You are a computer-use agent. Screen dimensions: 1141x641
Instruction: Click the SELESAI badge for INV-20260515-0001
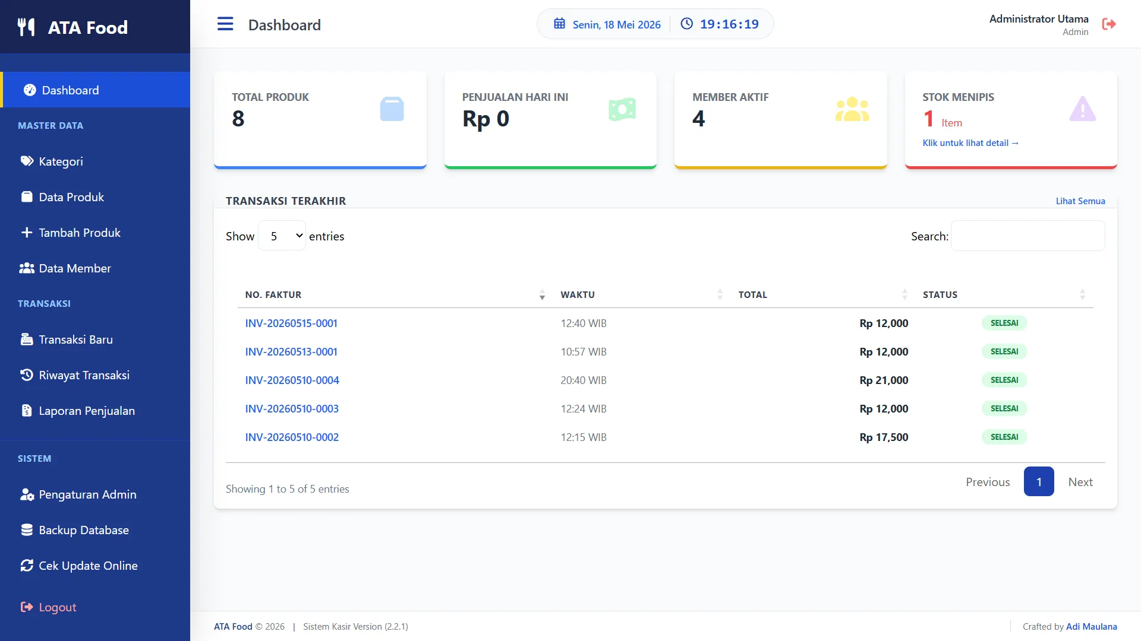pos(1004,323)
